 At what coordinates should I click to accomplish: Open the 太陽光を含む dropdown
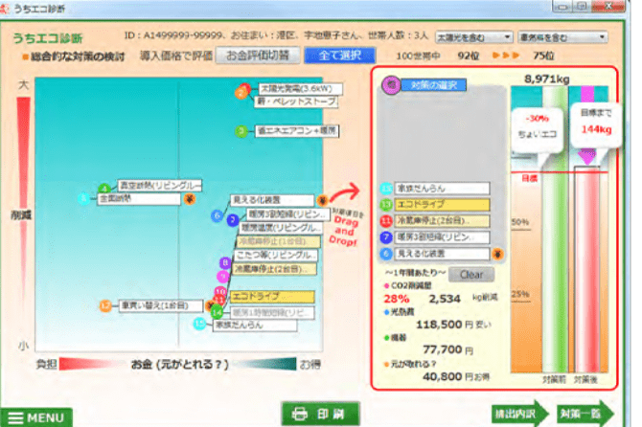click(473, 37)
